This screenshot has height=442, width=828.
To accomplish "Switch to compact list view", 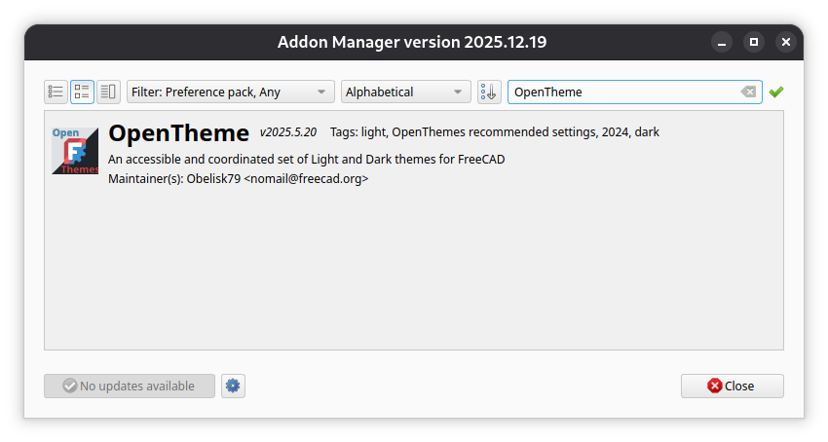I will [x=56, y=92].
